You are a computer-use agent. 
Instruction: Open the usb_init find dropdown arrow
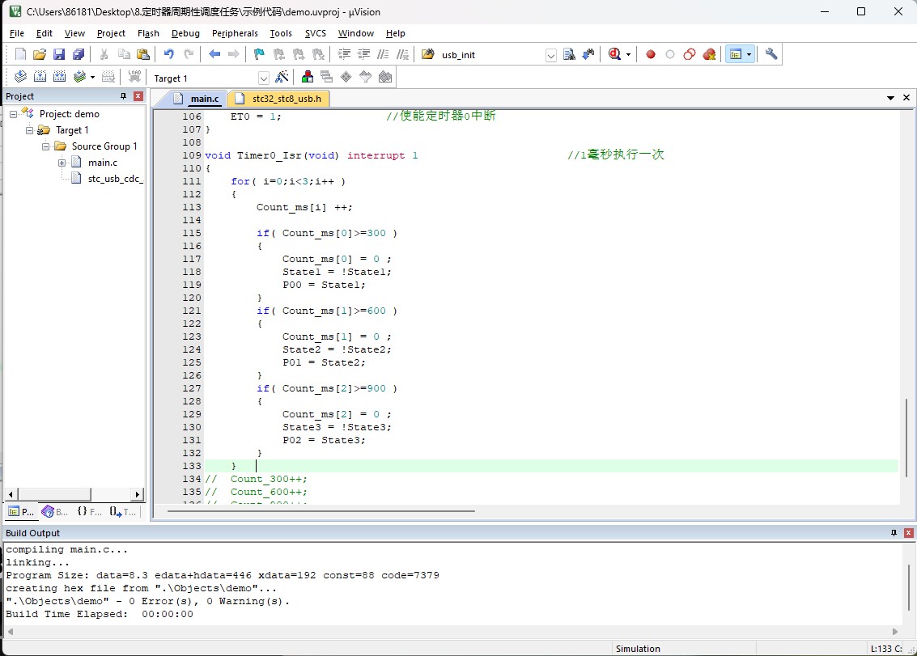pyautogui.click(x=551, y=56)
